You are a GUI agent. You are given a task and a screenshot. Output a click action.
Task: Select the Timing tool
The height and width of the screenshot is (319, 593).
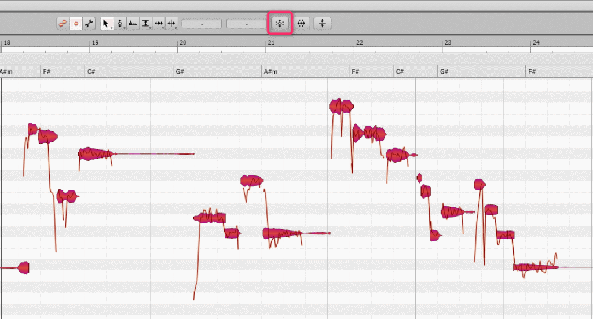click(159, 23)
